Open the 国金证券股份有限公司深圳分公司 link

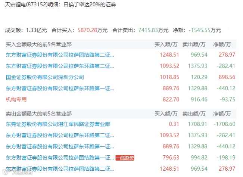[45, 77]
